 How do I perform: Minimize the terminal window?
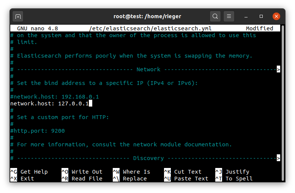[246, 17]
